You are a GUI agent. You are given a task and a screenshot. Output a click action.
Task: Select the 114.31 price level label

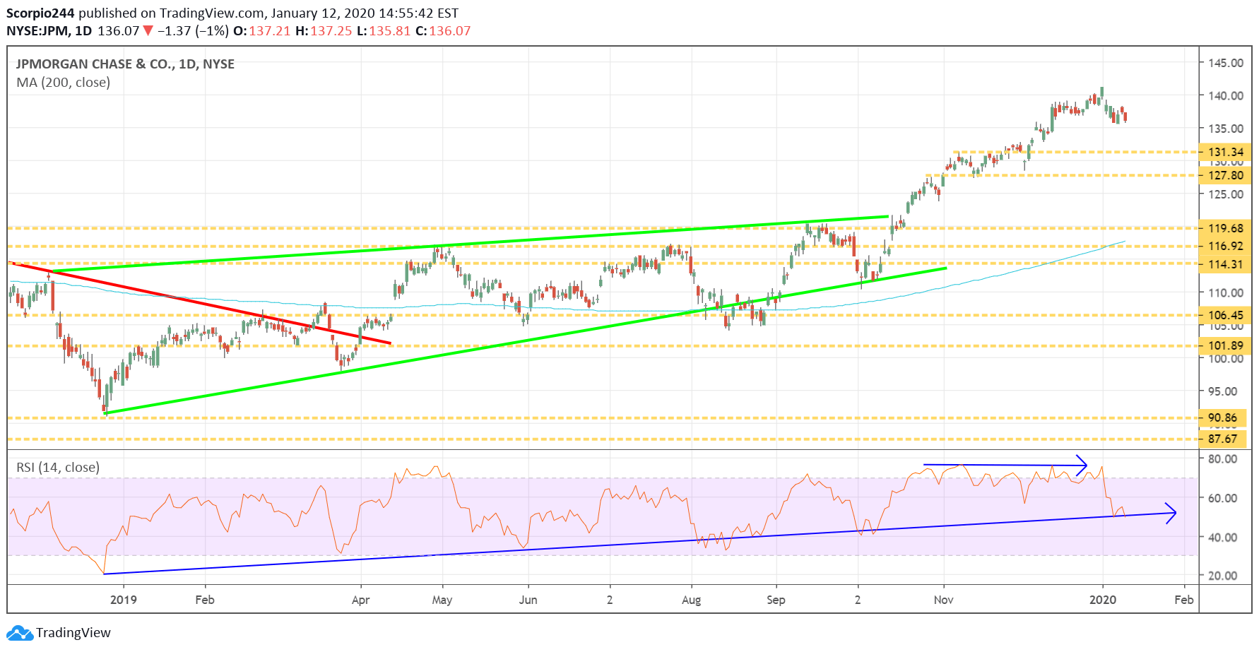coord(1225,264)
